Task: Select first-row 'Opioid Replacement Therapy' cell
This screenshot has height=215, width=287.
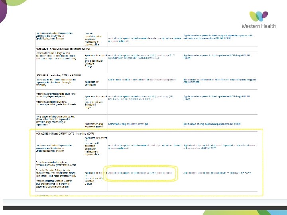Action: [x=54, y=36]
